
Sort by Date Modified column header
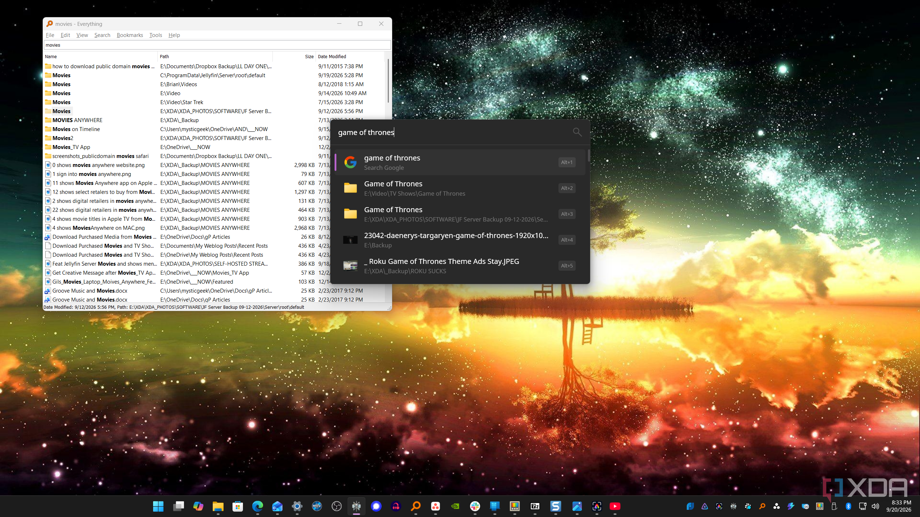tap(350, 56)
